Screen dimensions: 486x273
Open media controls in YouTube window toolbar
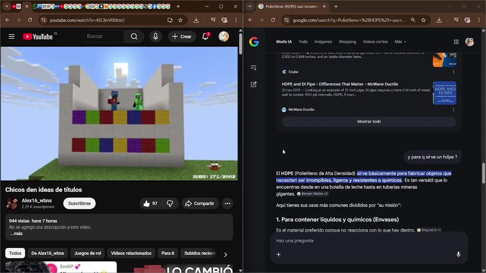click(x=213, y=20)
